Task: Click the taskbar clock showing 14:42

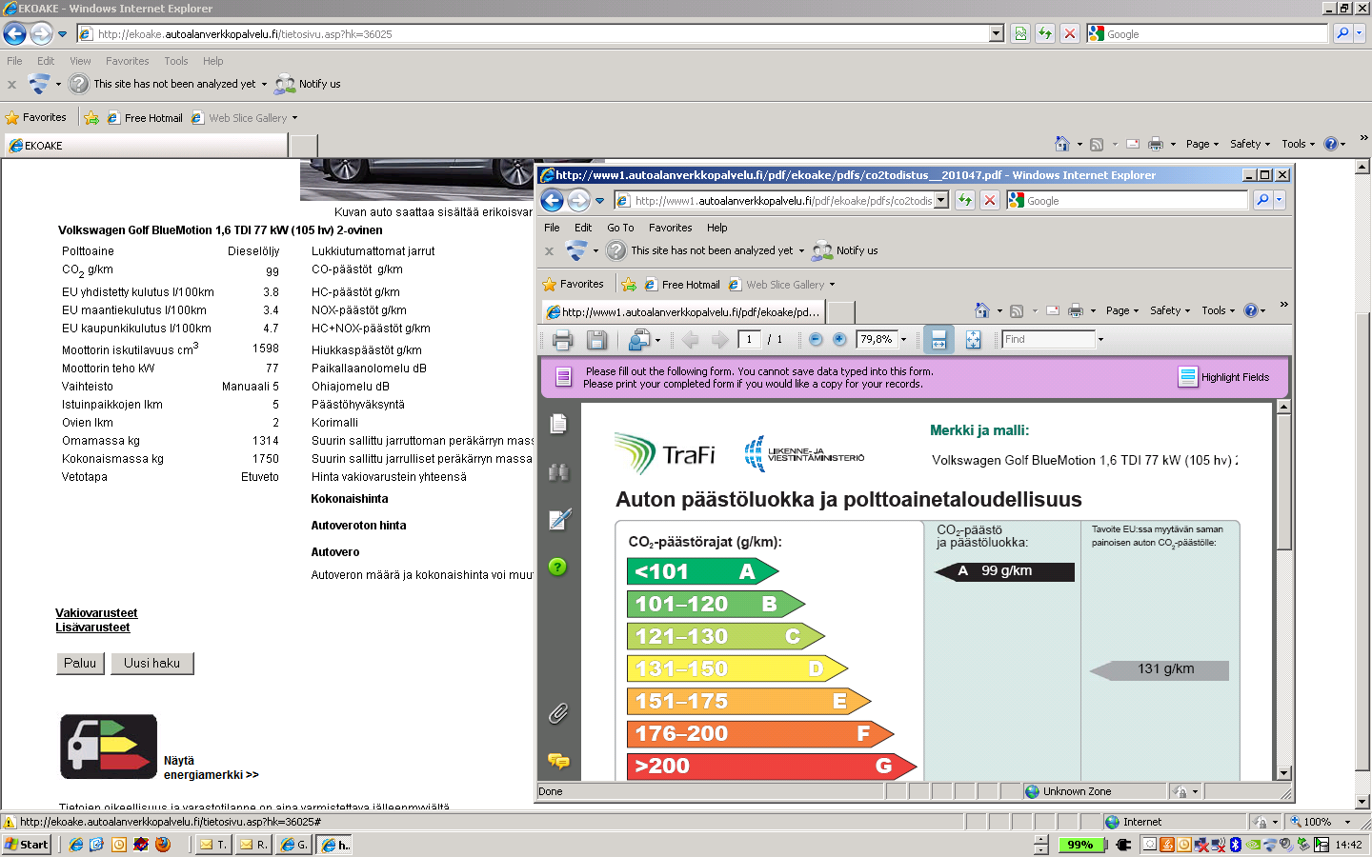Action: pyautogui.click(x=1348, y=845)
